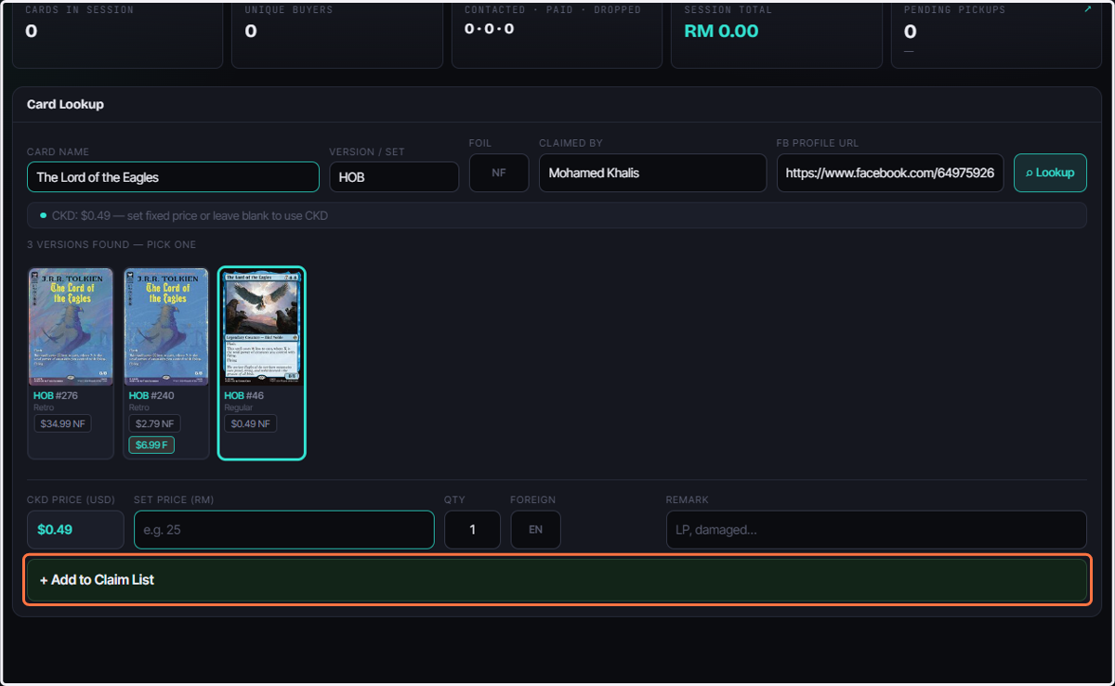Select the FB Profile URL field
Screen dimensions: 1115x686
click(x=890, y=173)
